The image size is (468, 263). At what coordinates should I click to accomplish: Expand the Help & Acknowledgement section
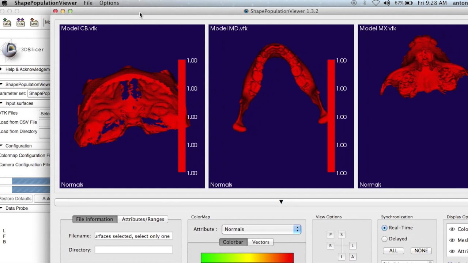point(26,69)
